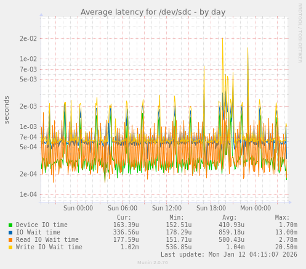
Task: Click the tallest yellow write-latency spike peak
Action: coord(222,38)
